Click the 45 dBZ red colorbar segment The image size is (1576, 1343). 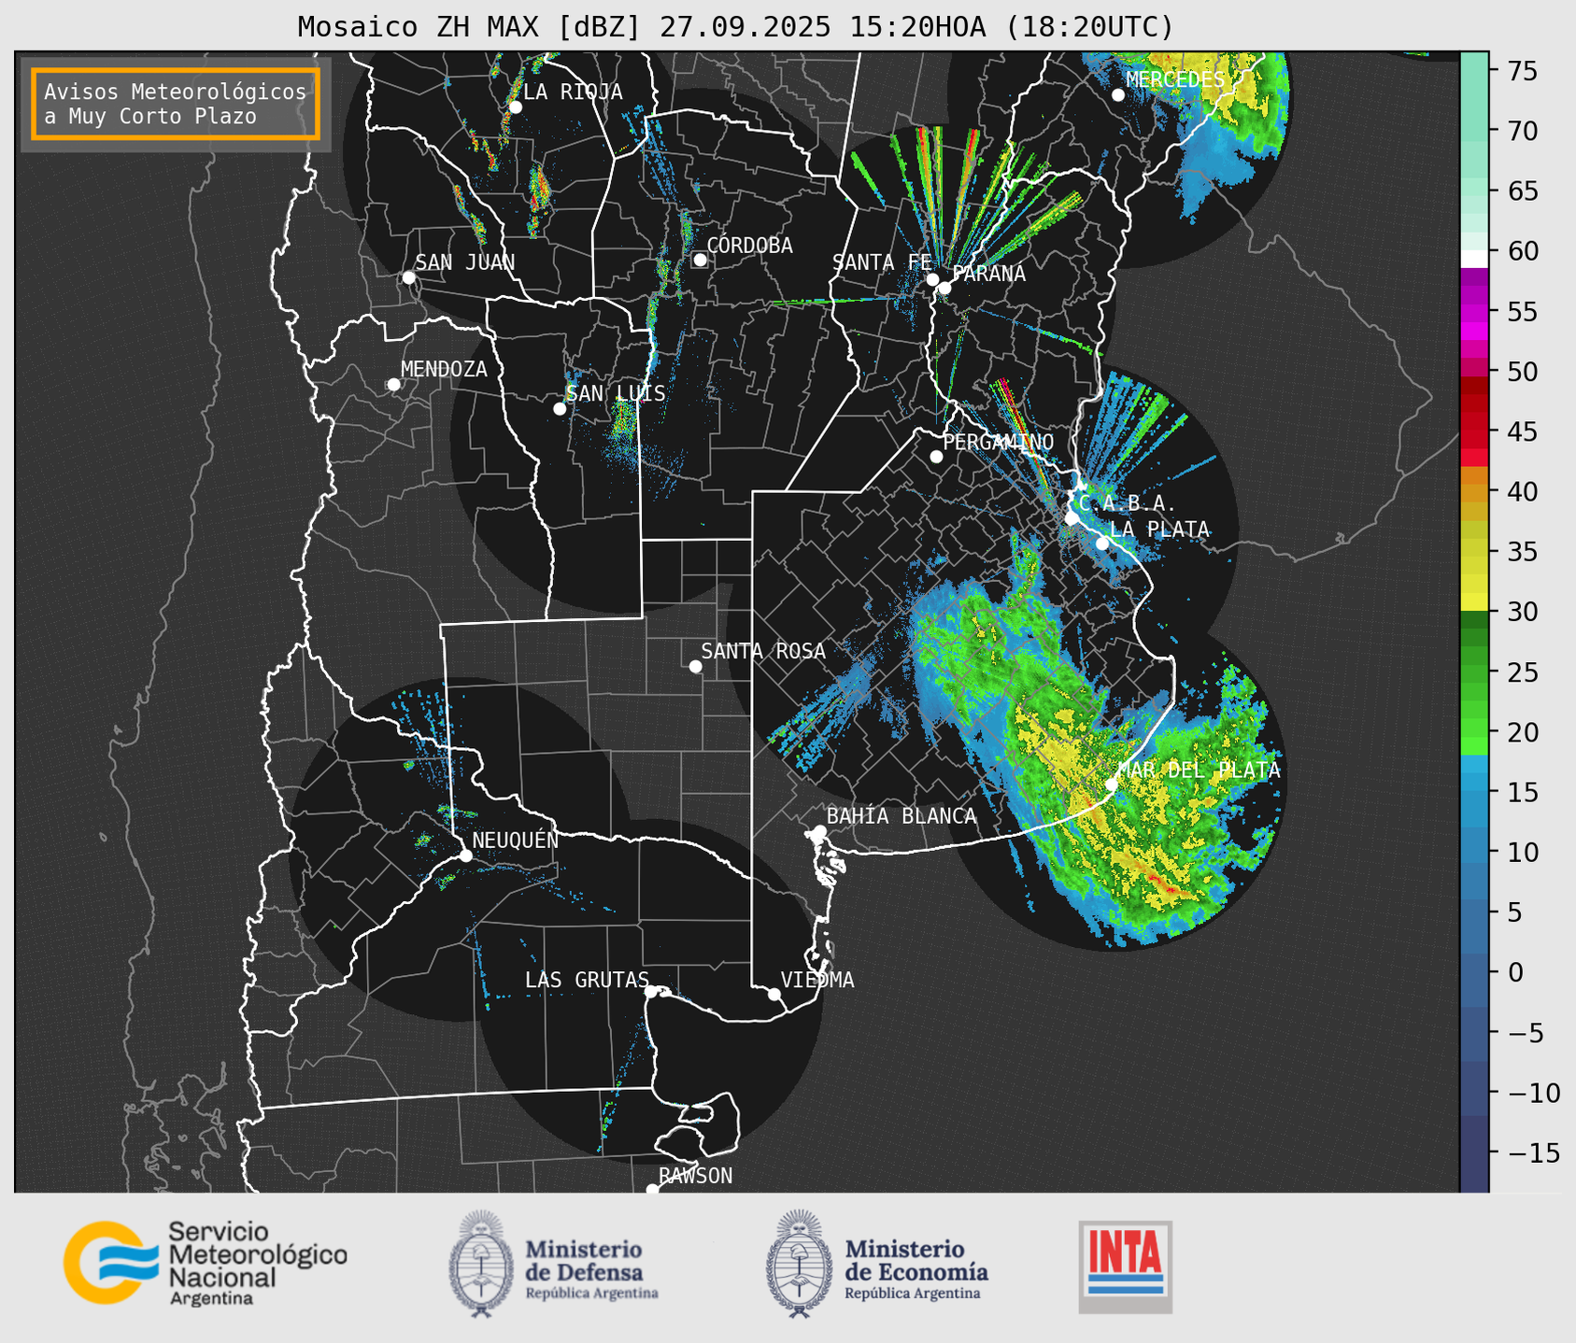[1473, 431]
